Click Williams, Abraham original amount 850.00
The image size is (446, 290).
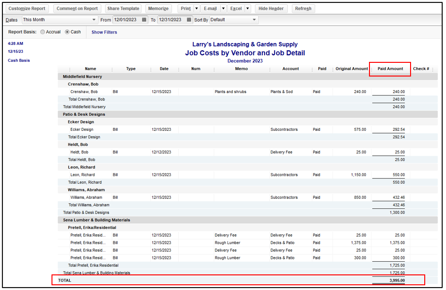click(x=360, y=197)
